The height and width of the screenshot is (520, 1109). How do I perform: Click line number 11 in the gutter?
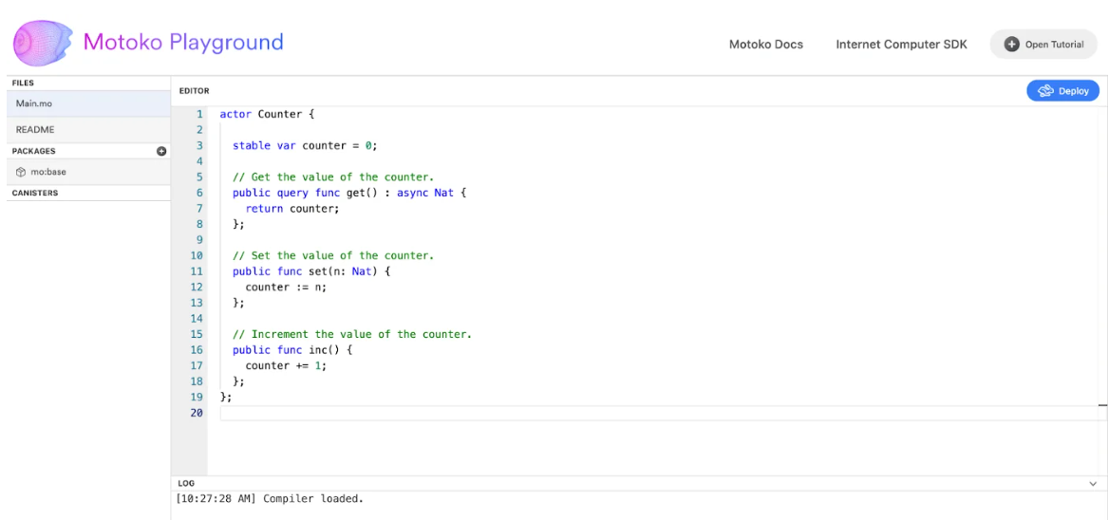pyautogui.click(x=196, y=271)
